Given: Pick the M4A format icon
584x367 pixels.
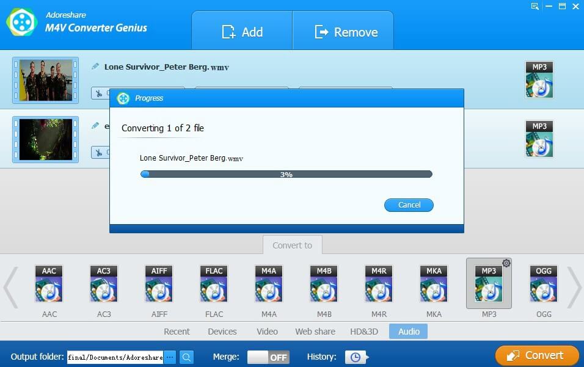Looking at the screenshot, I should coord(269,283).
